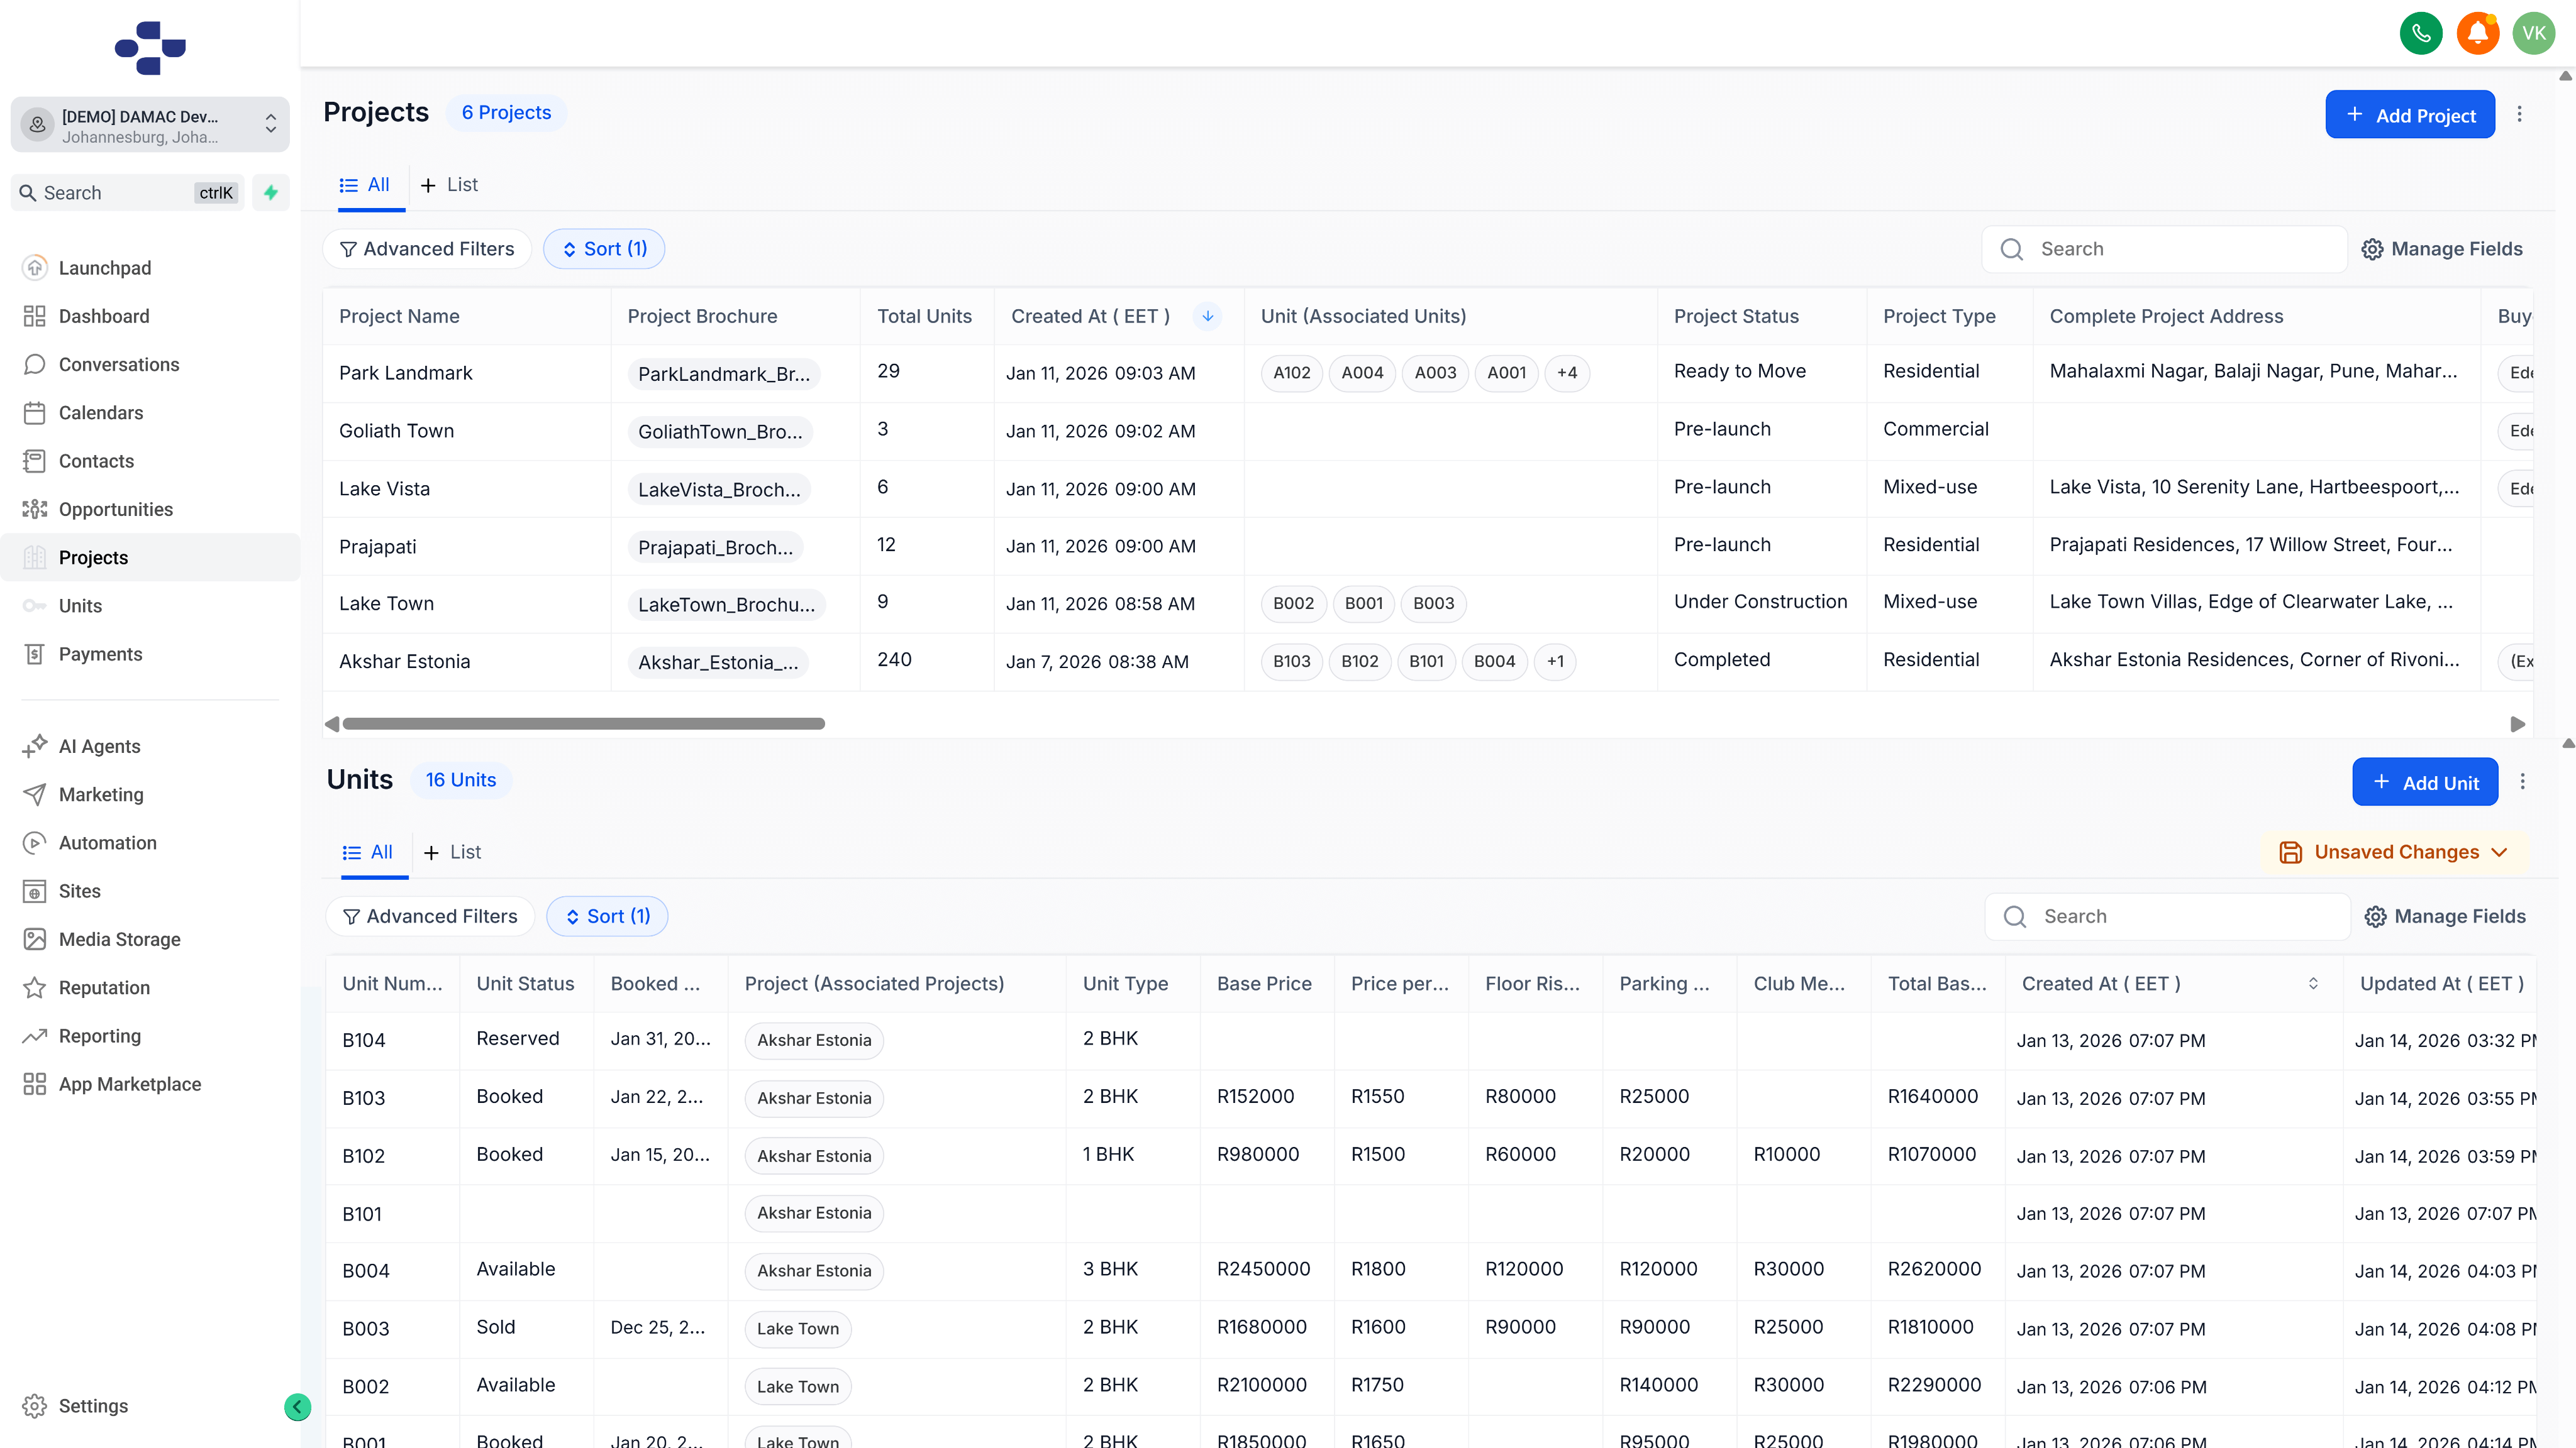This screenshot has height=1448, width=2576.
Task: Click Manage Fields in Projects table
Action: (2441, 249)
